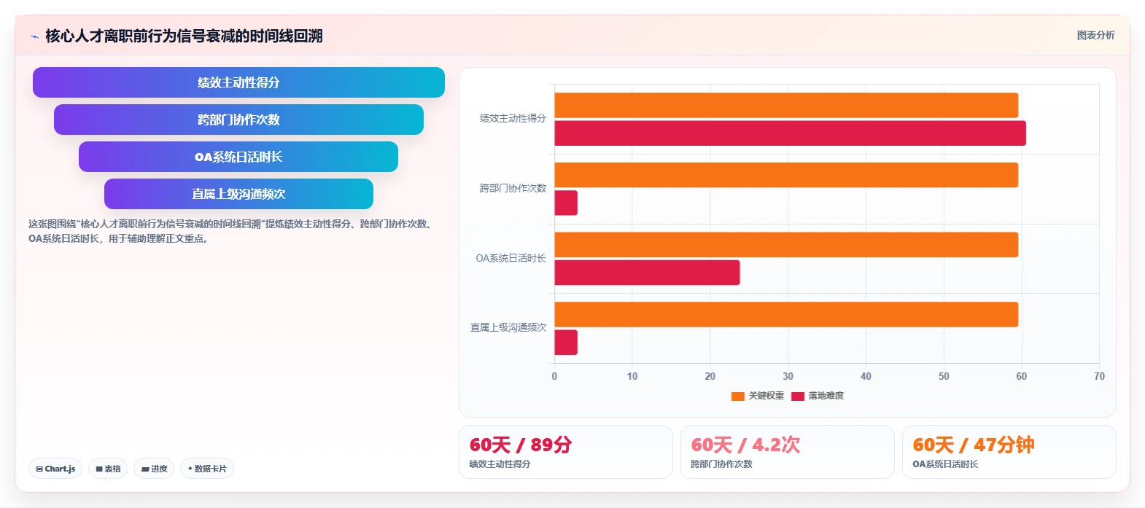Select the 绩效主动性得分 funnel bar

[238, 82]
